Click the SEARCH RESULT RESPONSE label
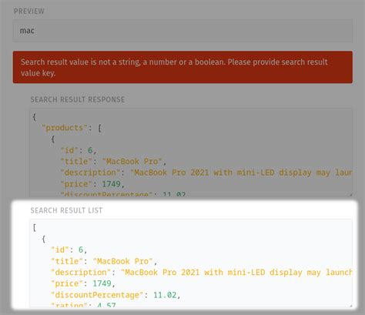Viewport: 365px width, 315px height. point(78,99)
